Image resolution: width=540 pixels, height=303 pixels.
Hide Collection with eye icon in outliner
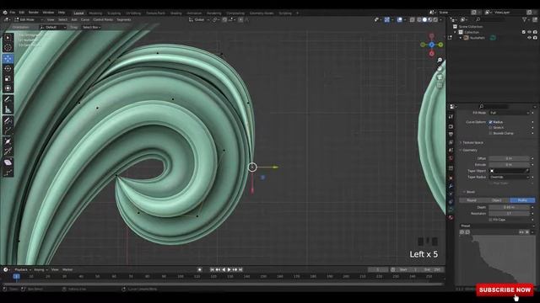tap(529, 32)
